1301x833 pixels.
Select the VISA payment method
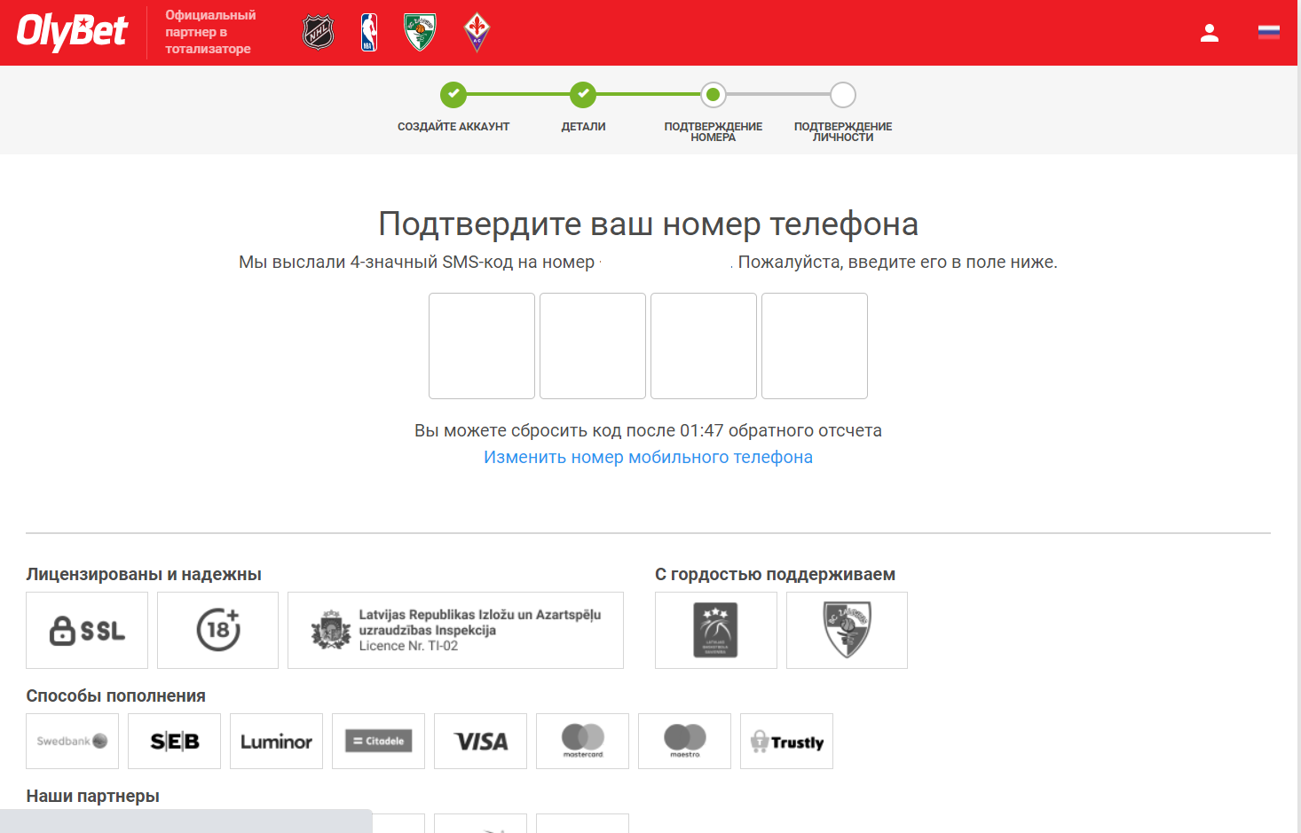coord(480,741)
